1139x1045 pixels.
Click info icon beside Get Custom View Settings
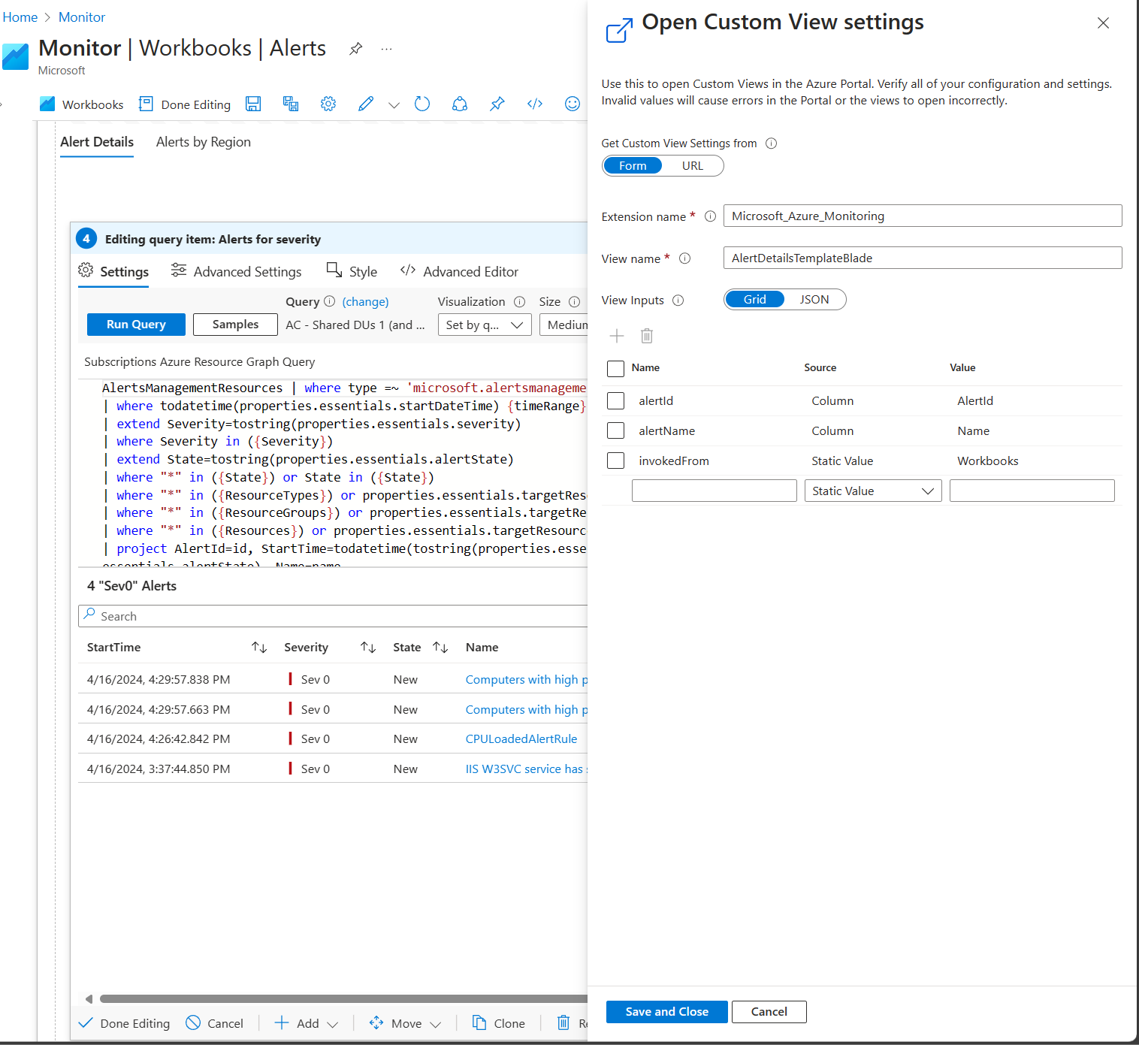(x=771, y=143)
